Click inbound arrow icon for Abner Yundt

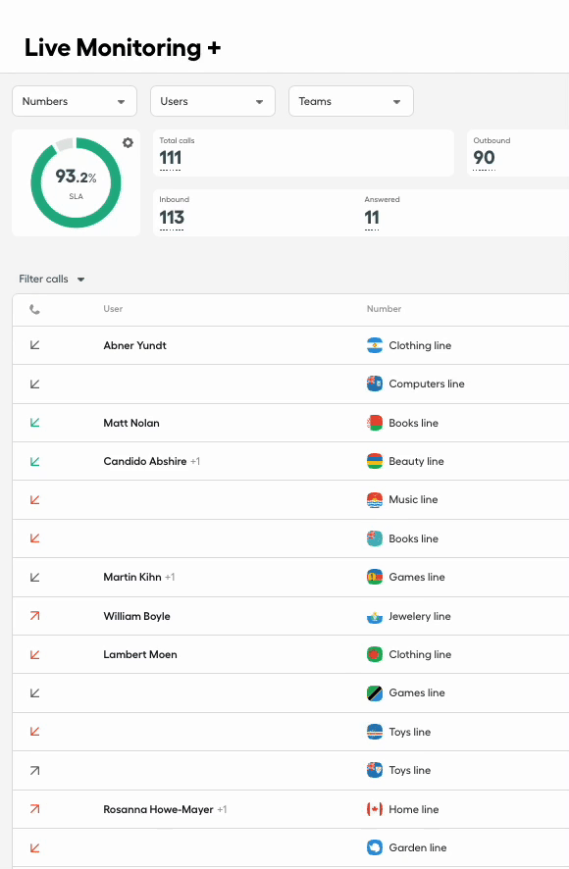point(34,345)
